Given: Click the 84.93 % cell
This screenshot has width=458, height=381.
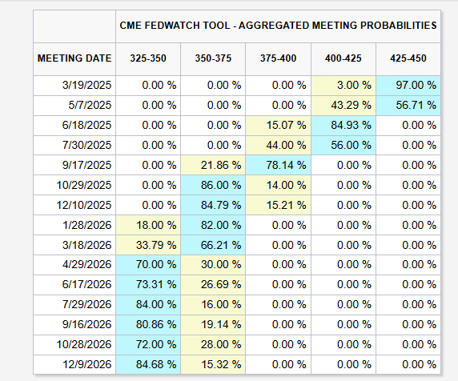Looking at the screenshot, I should point(343,125).
